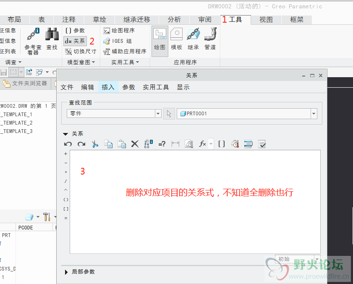Collapse the 关系 section triangle
Viewport: 353px width, 284px height.
65,134
